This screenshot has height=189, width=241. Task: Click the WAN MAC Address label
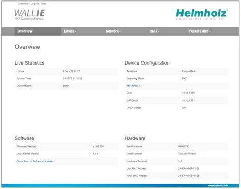tap(137, 176)
